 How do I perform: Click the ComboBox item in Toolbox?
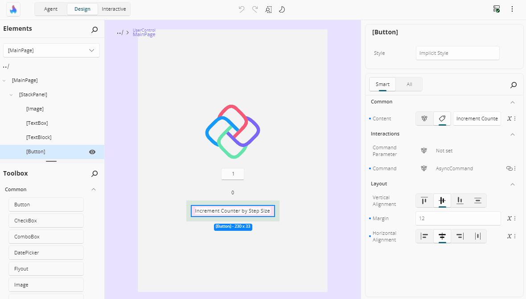click(46, 237)
